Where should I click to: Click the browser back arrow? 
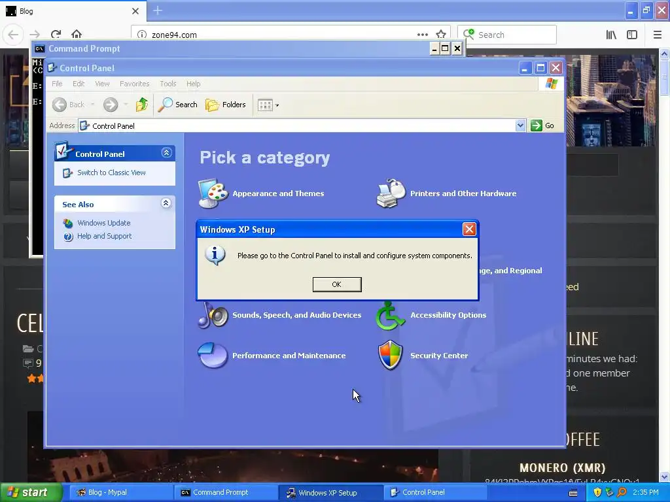(13, 34)
